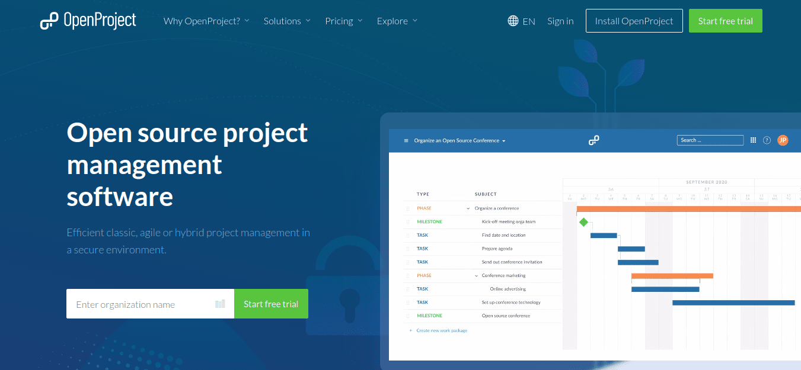
Task: Click the SUBJECT column header
Action: tap(486, 194)
